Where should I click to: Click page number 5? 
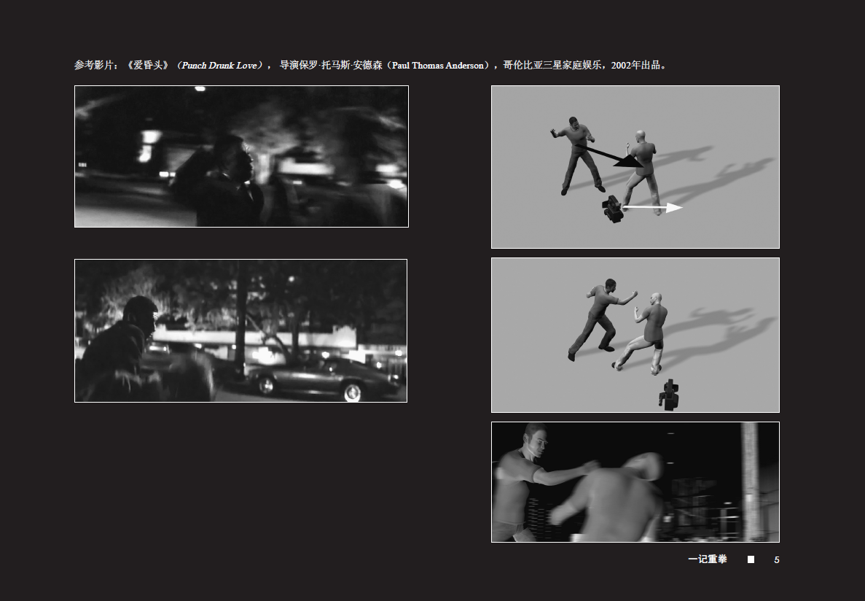[777, 560]
